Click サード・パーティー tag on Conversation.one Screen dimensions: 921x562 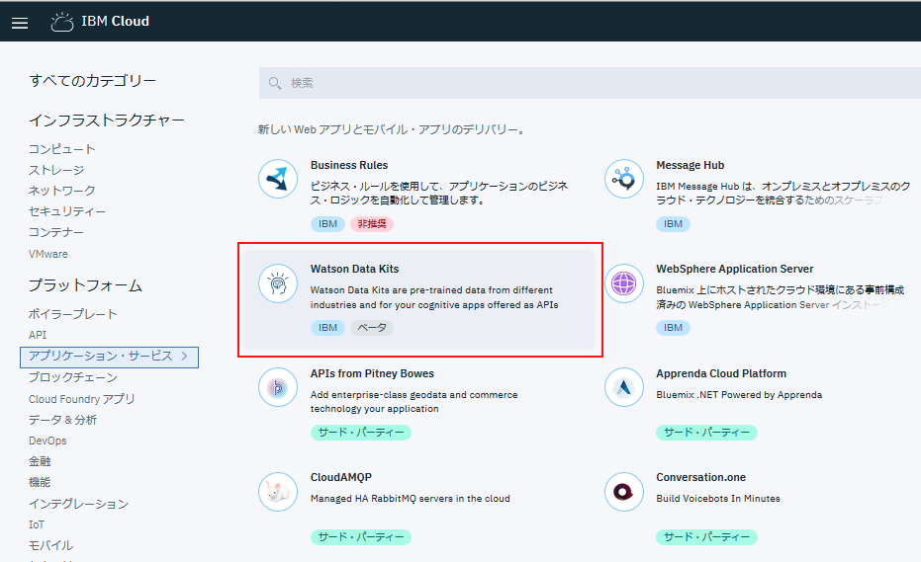pyautogui.click(x=706, y=537)
